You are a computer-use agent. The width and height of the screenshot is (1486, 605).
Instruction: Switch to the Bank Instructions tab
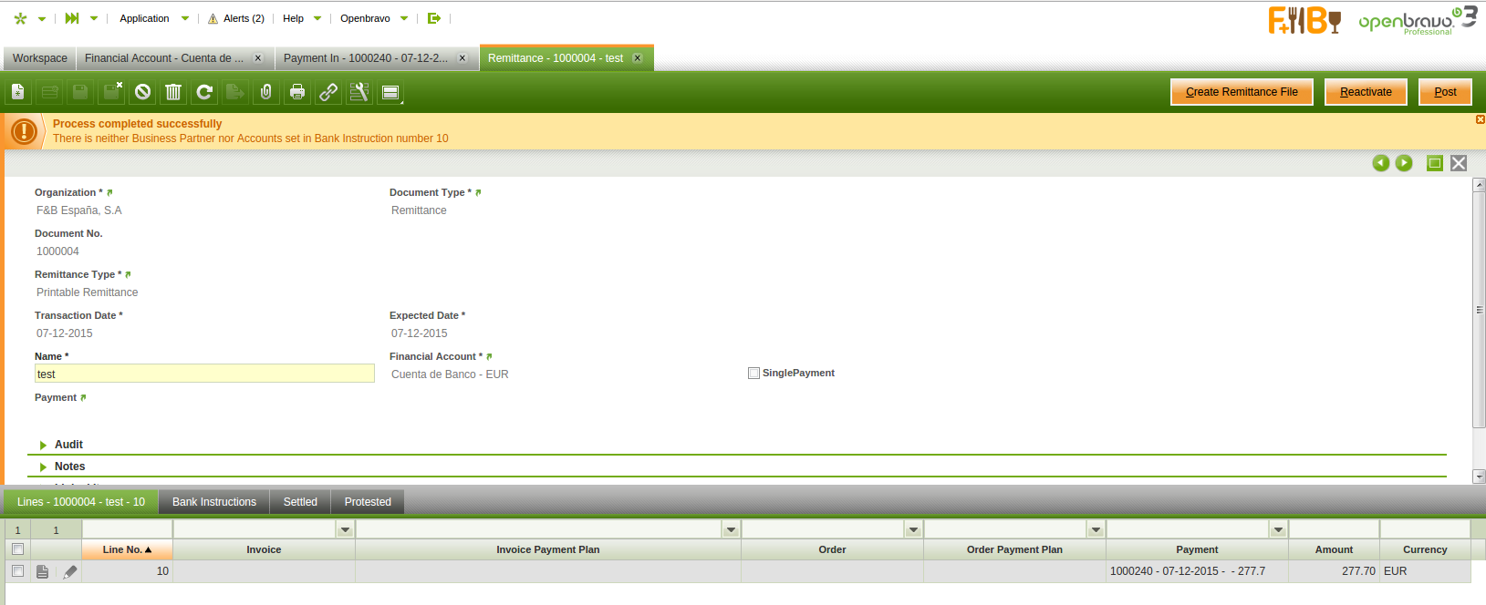[x=214, y=502]
